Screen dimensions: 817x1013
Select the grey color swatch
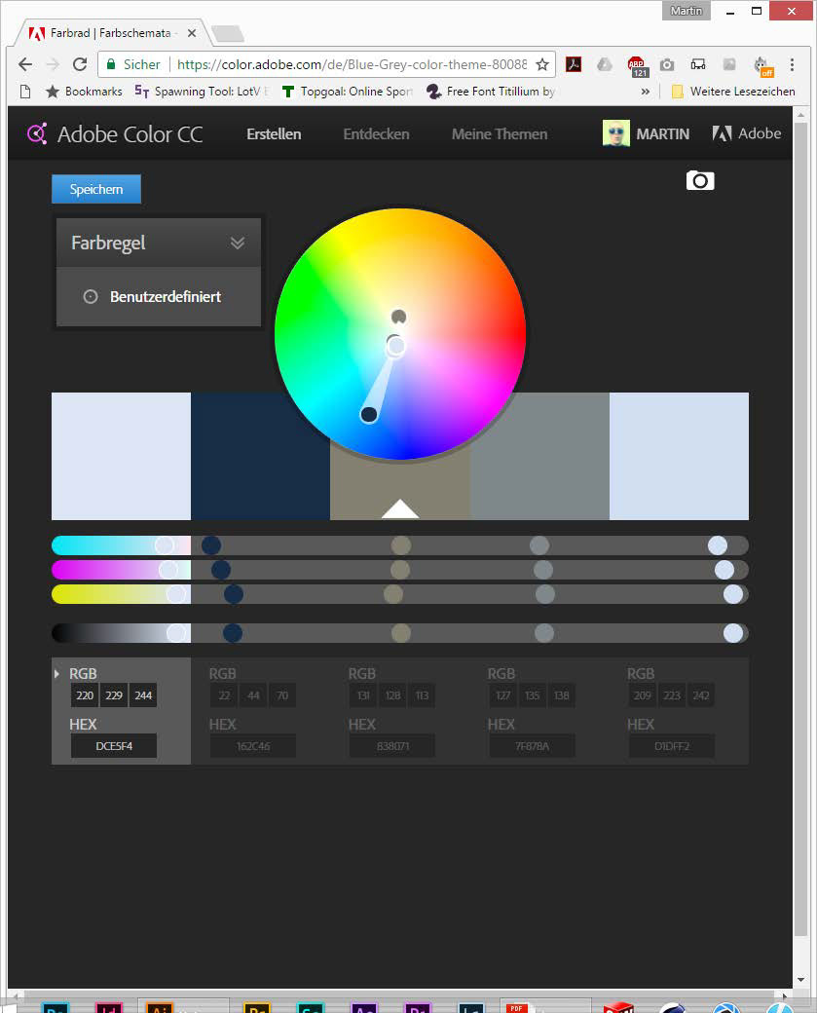tap(539, 456)
